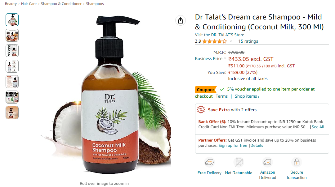Open the 15 ratings link
This screenshot has height=187, width=335.
coord(248,41)
